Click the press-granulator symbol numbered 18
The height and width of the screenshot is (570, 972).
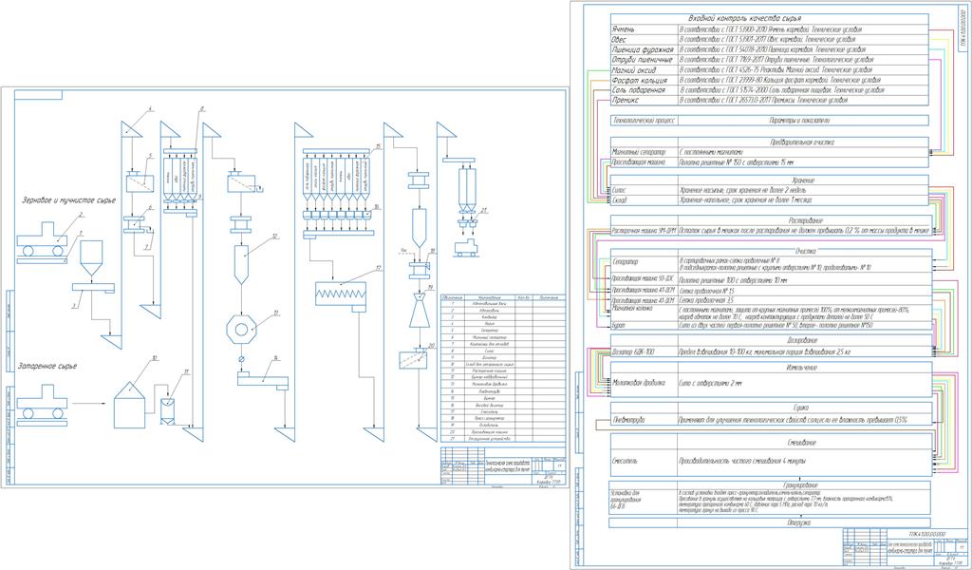[419, 270]
